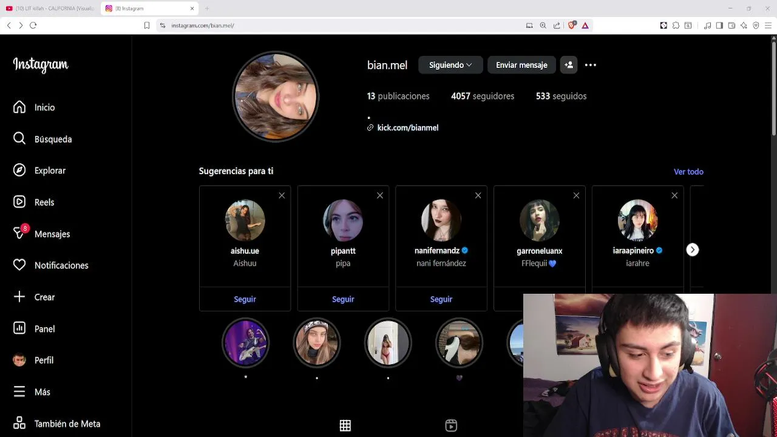Open a new browser tab
The image size is (777, 437).
click(207, 8)
